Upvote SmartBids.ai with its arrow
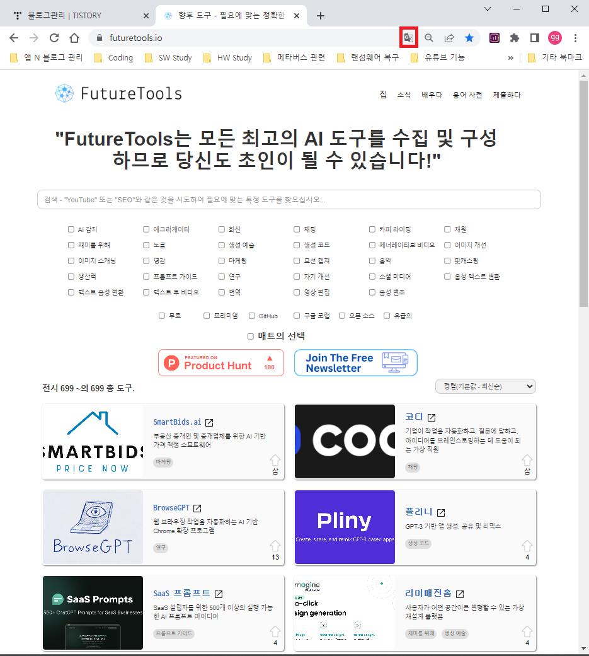This screenshot has height=656, width=589. 275,460
